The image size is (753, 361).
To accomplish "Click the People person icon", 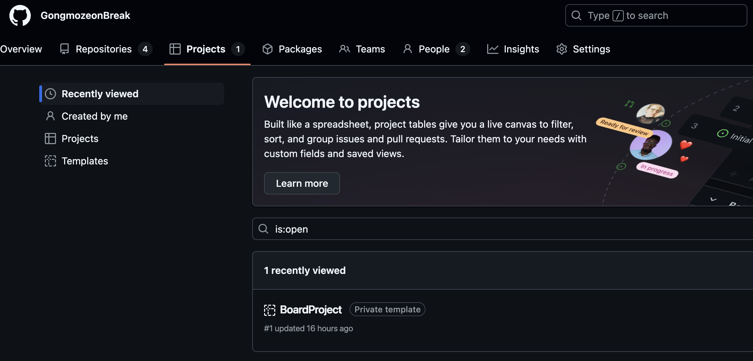I will coord(407,49).
